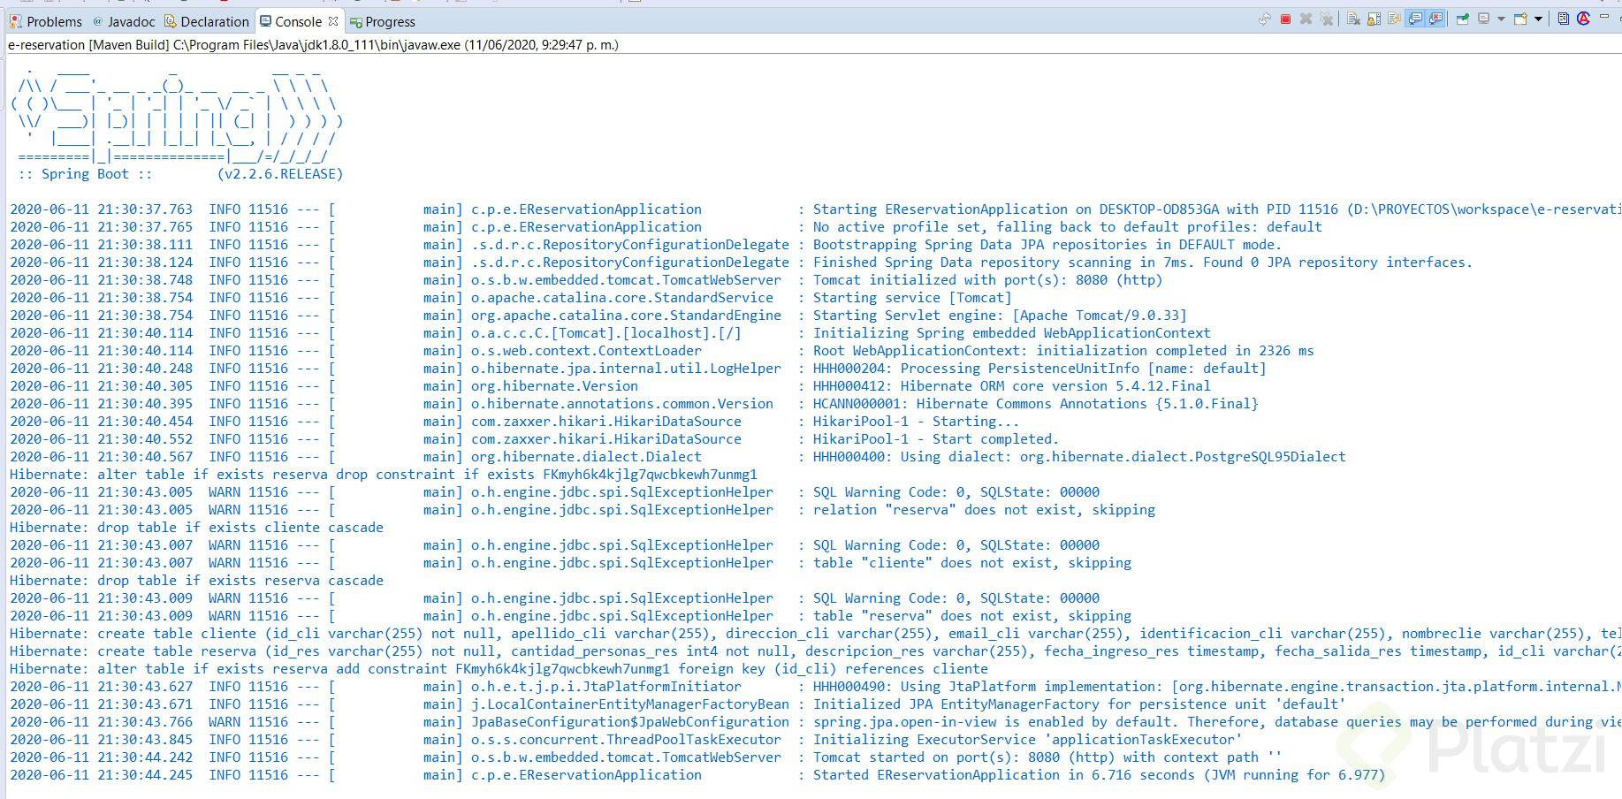Toggle show console when standard error changes
The height and width of the screenshot is (799, 1622).
1435,19
